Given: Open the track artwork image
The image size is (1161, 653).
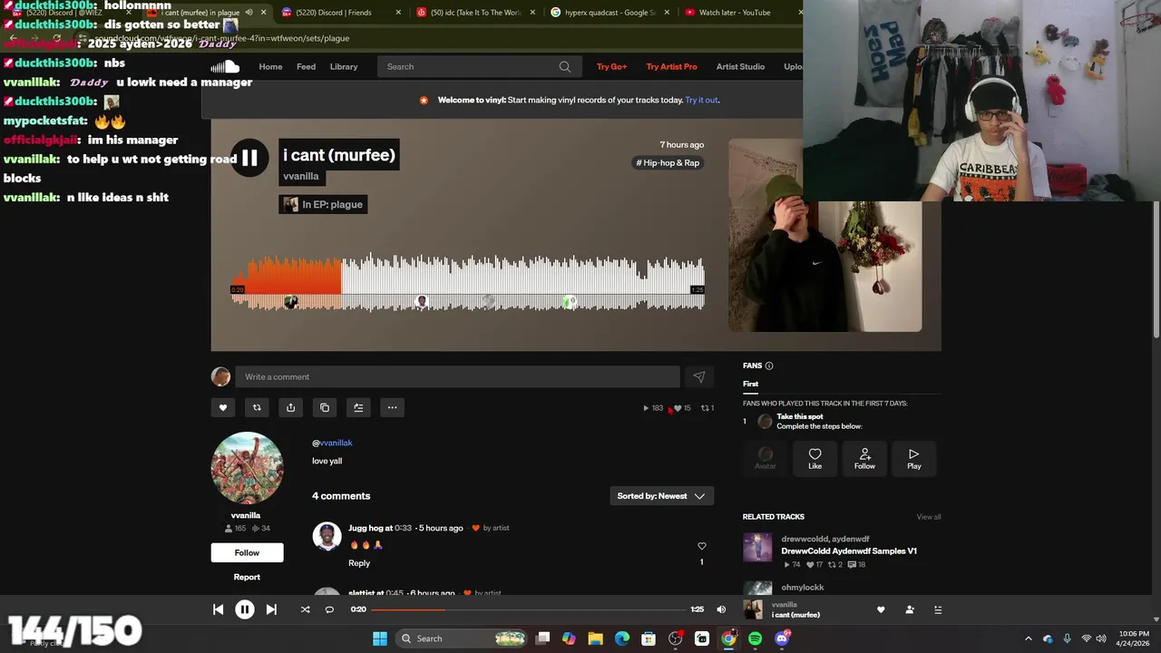Looking at the screenshot, I should pos(825,235).
